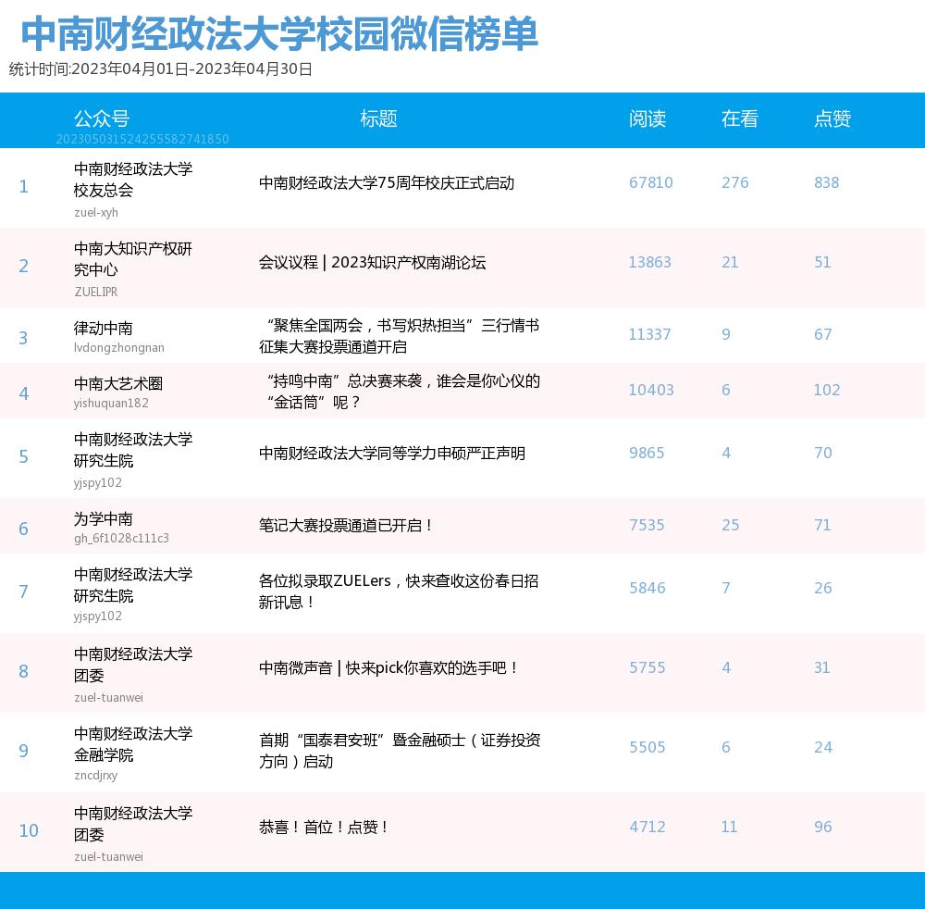This screenshot has width=925, height=909.
Task: Sort by the 阅读 column header
Action: [649, 119]
